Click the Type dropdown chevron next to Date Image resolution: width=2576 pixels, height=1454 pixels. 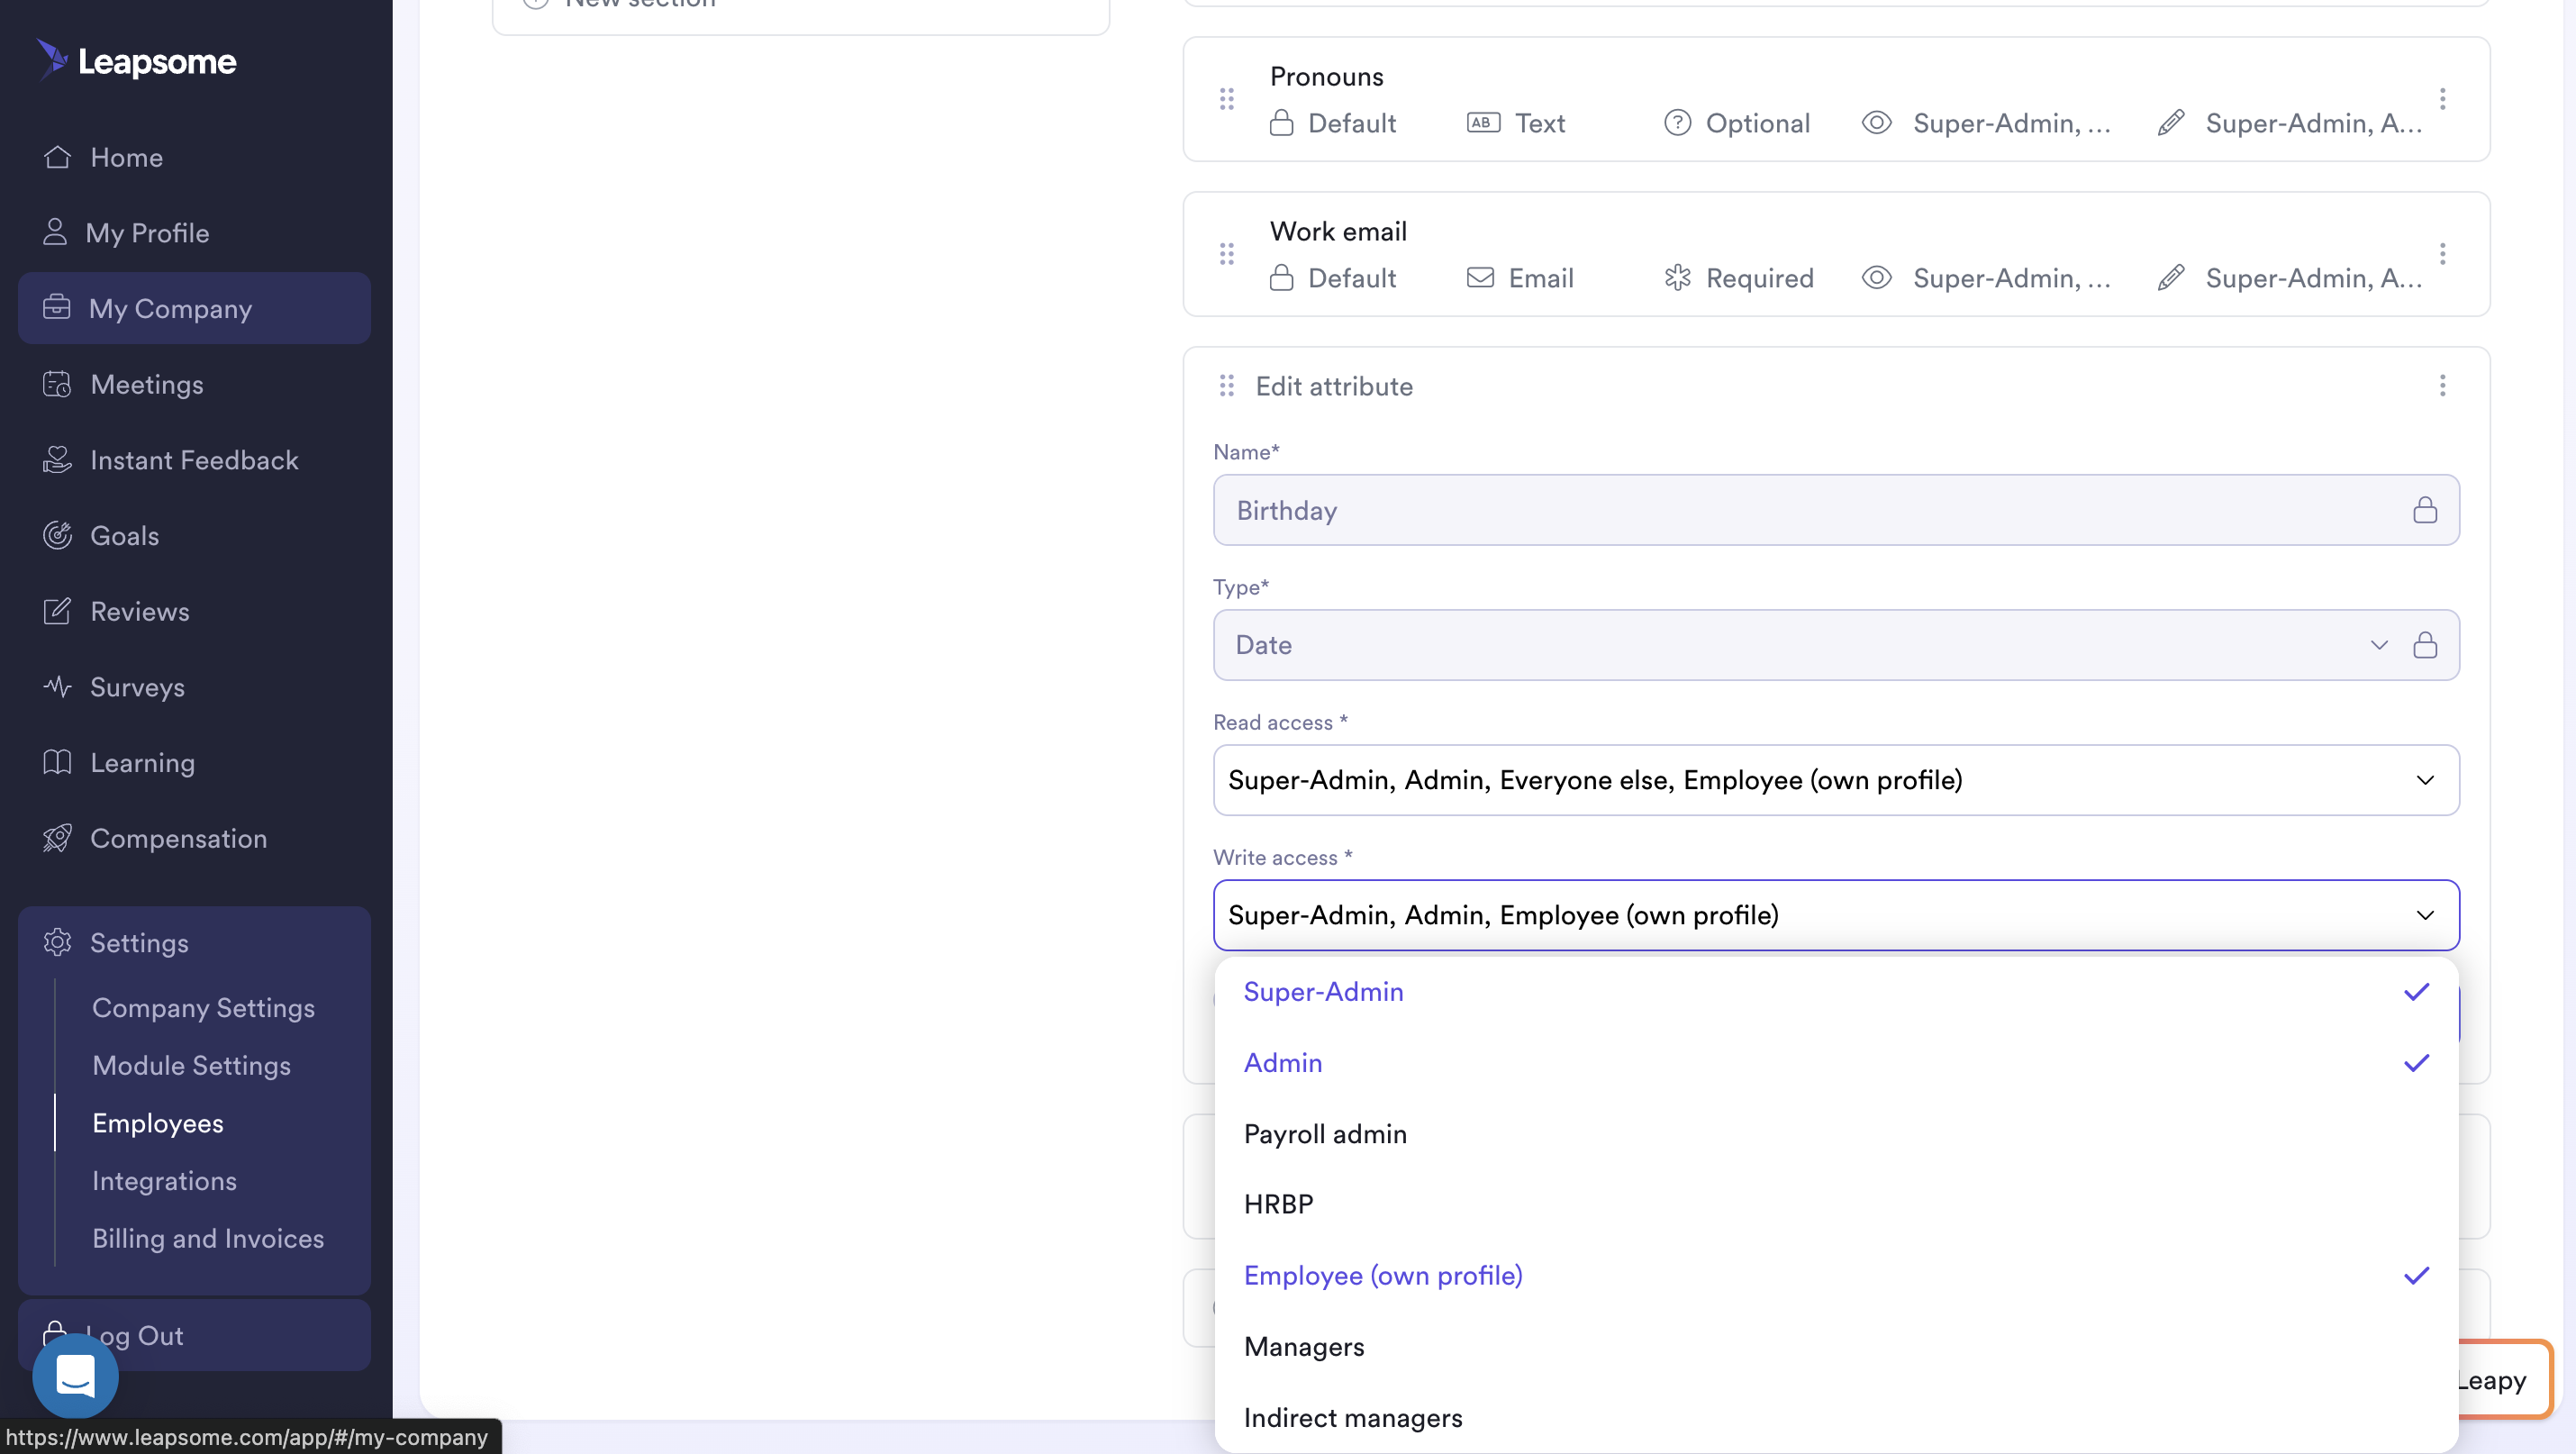pyautogui.click(x=2379, y=645)
